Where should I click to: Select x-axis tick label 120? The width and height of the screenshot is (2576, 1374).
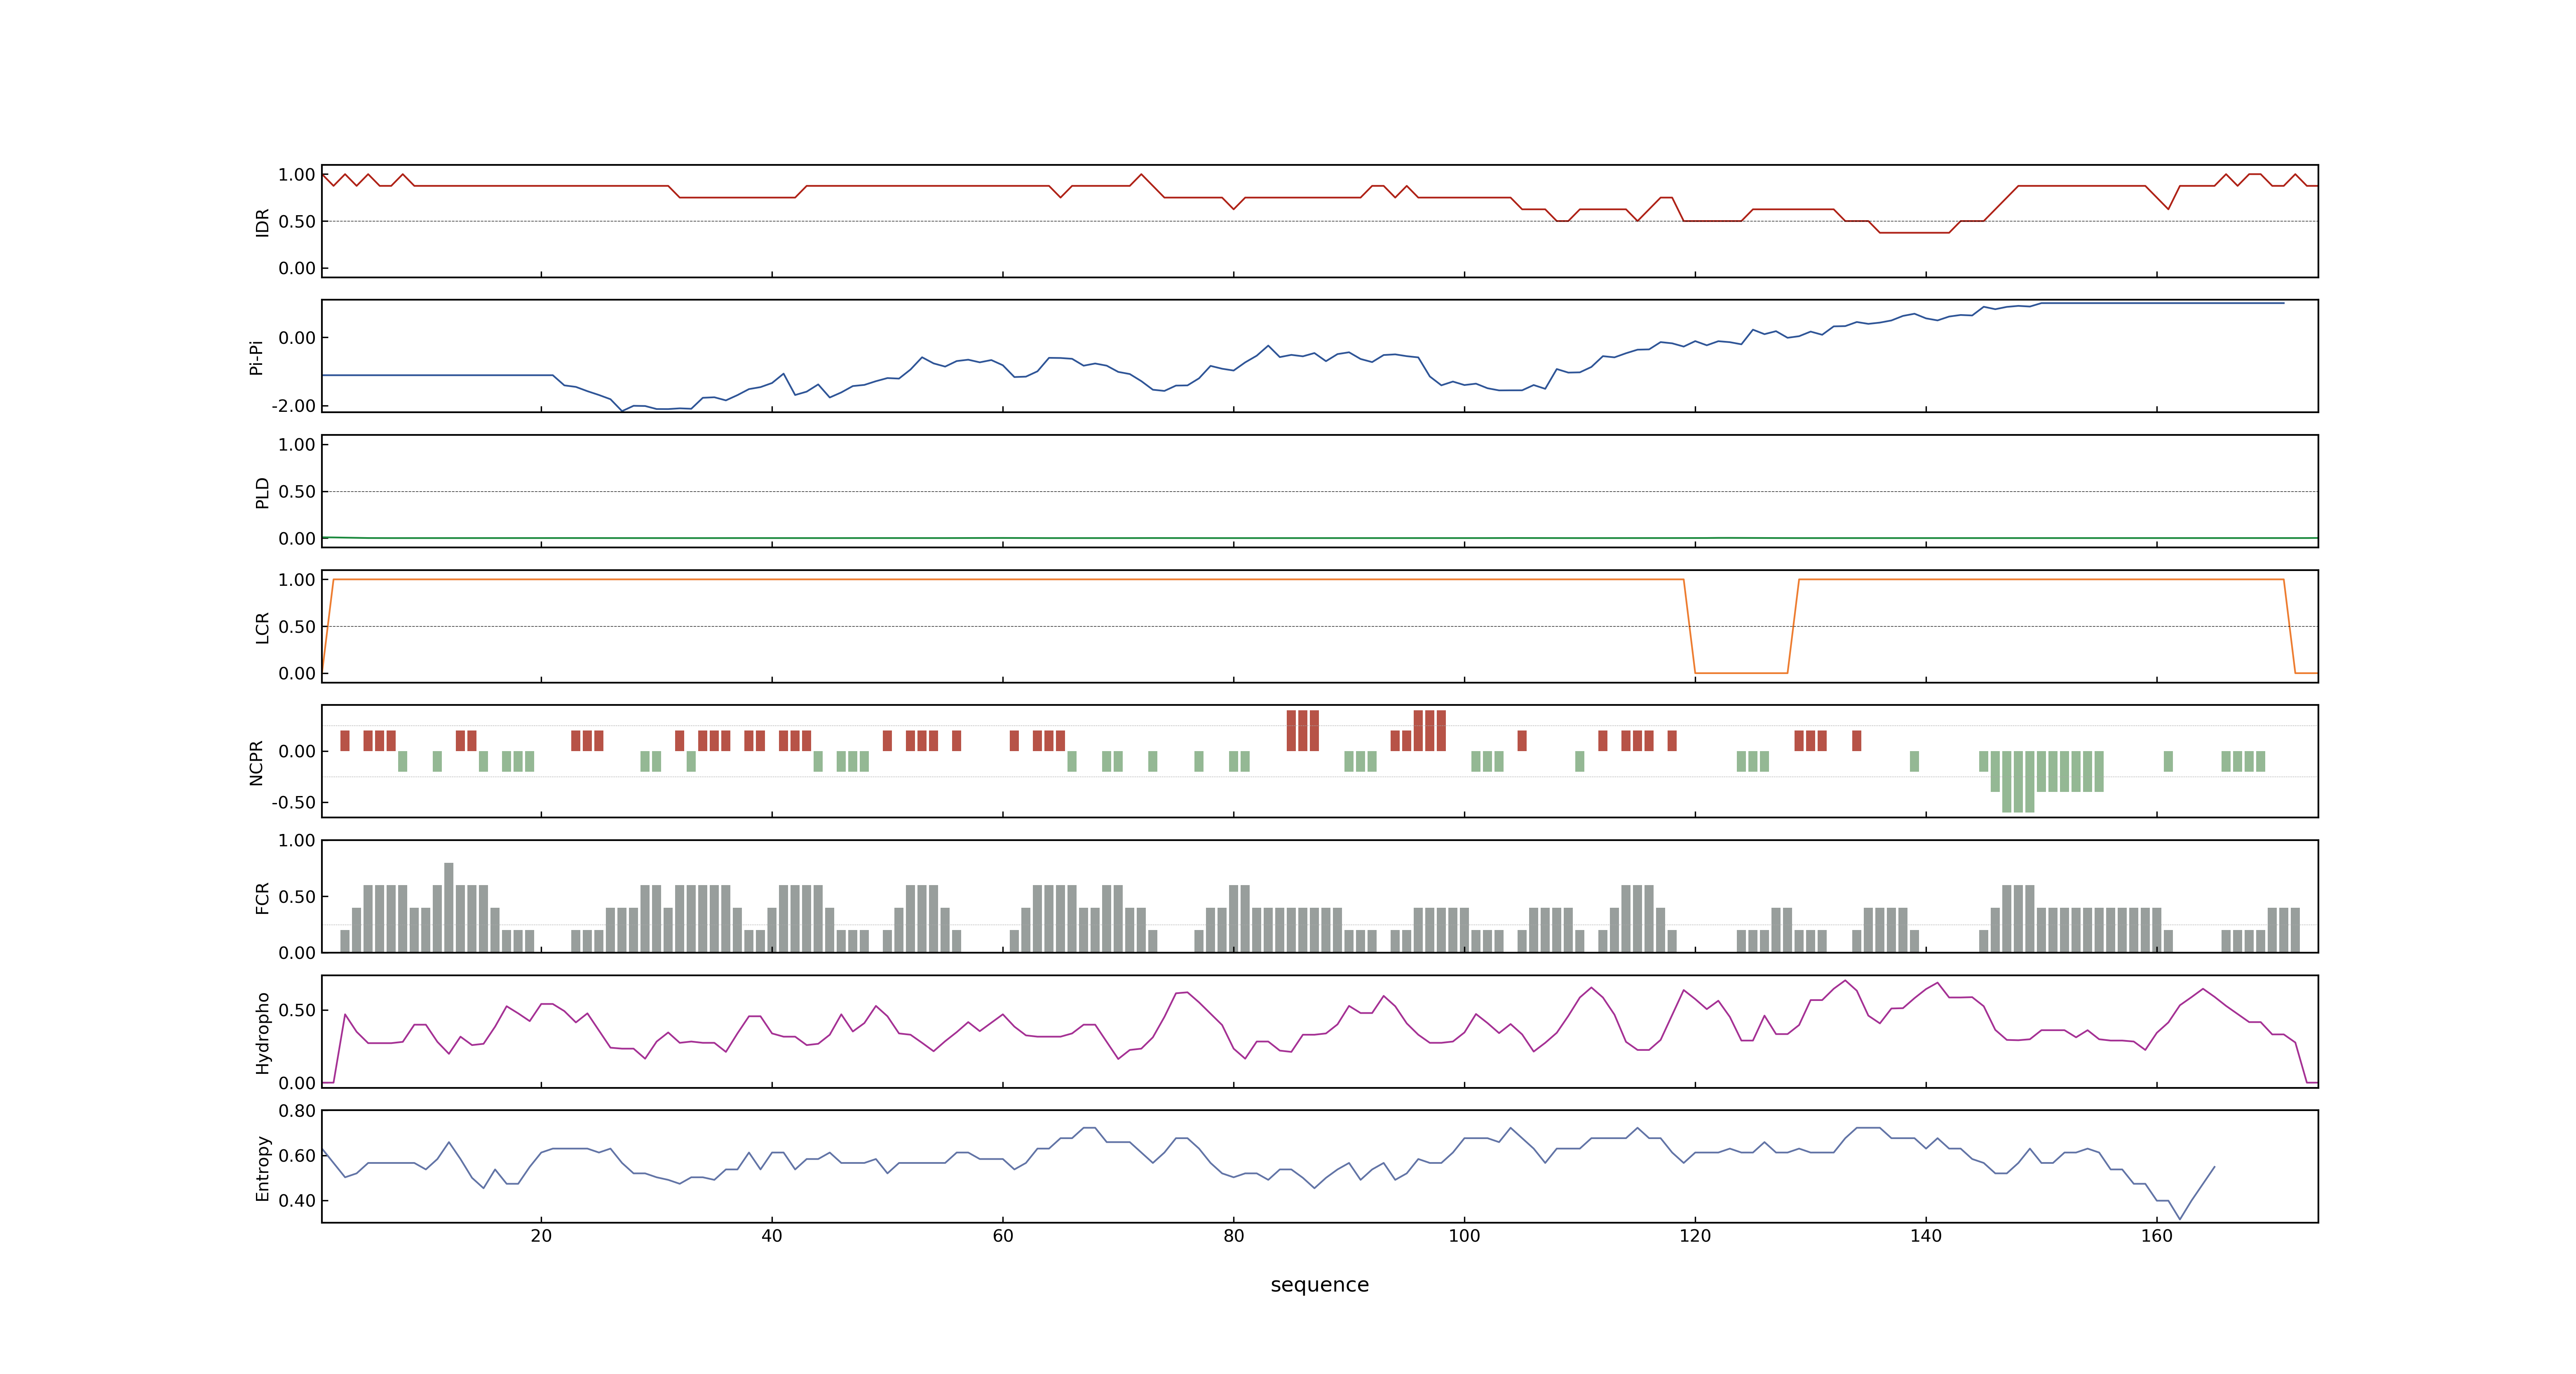tap(1695, 1235)
